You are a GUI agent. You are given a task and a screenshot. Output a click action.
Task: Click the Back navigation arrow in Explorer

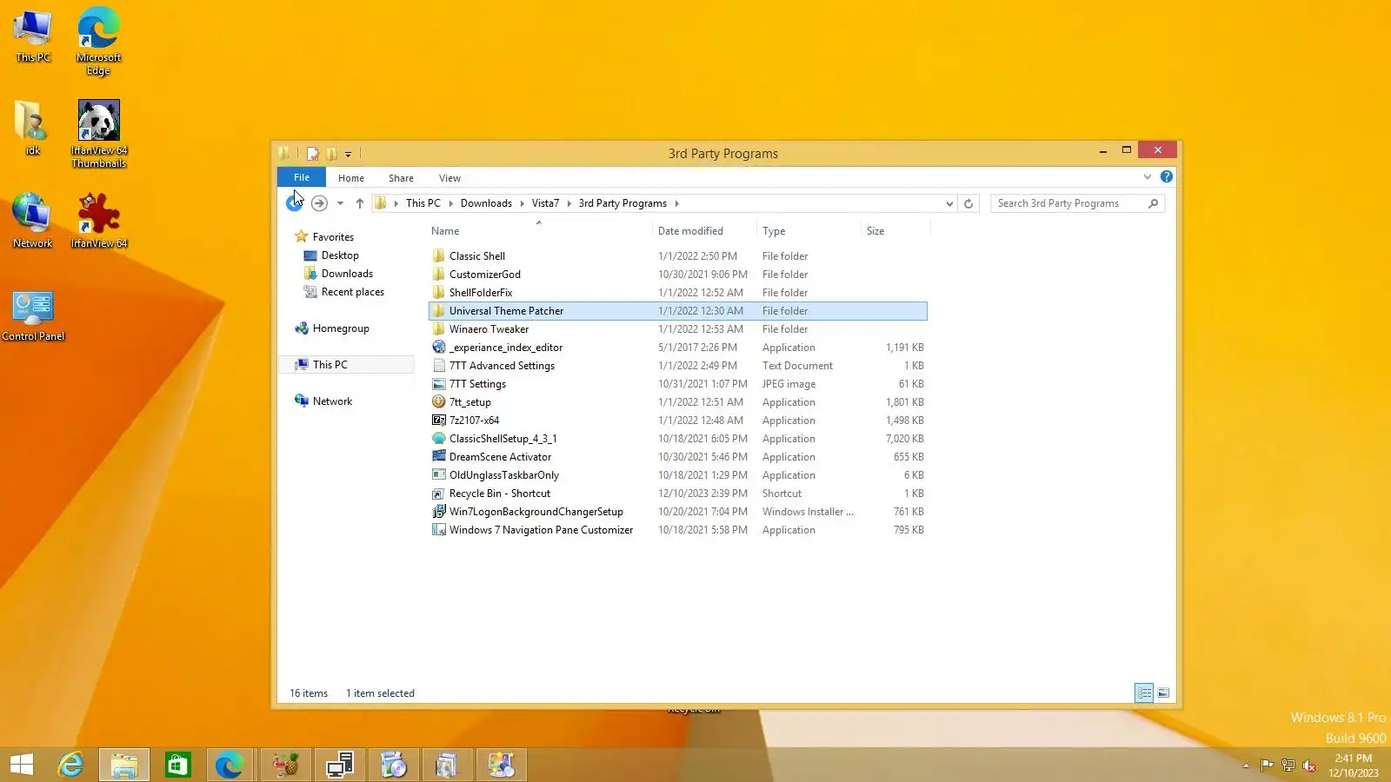coord(295,203)
